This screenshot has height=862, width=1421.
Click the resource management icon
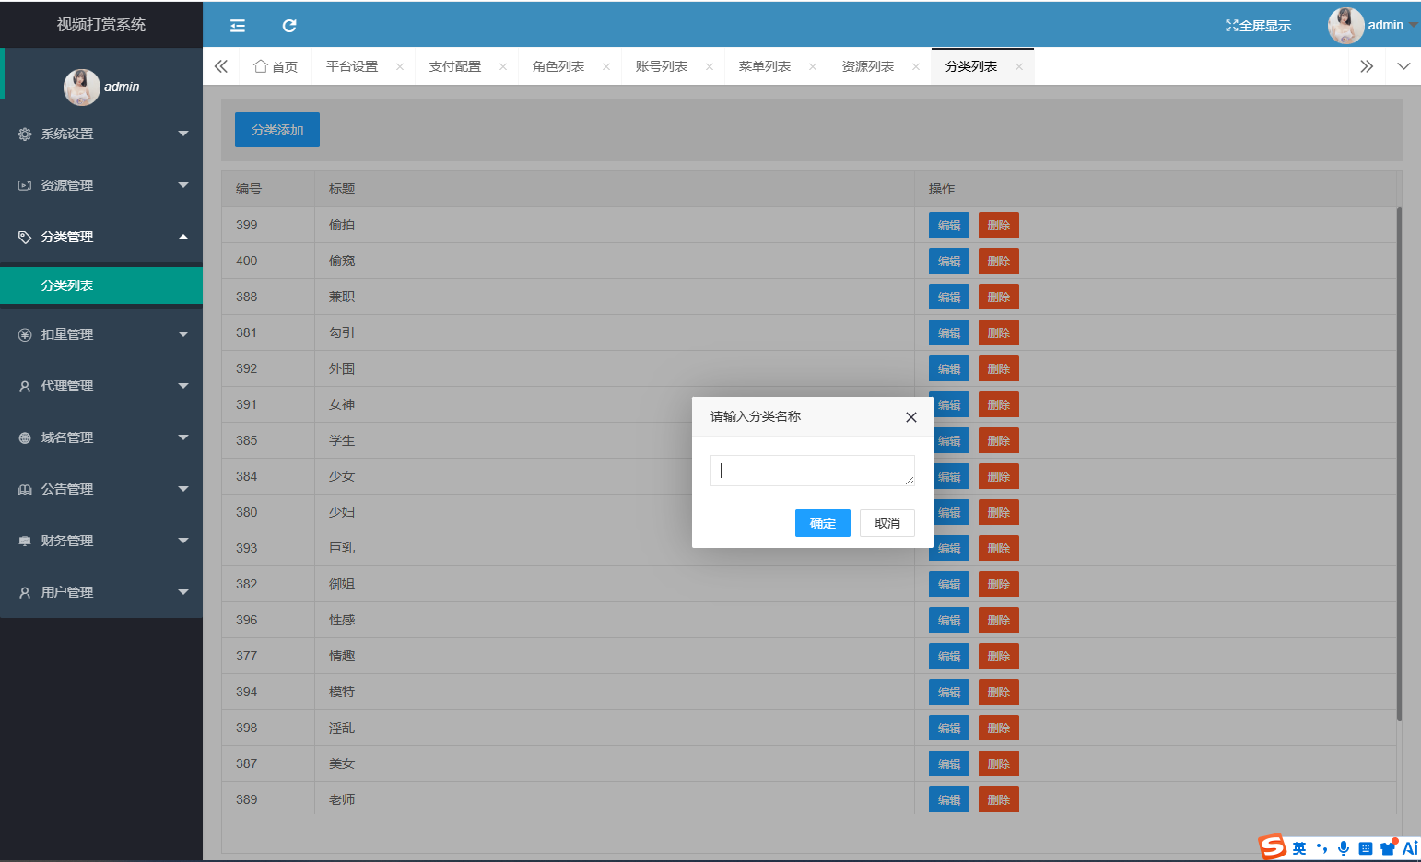click(x=25, y=186)
